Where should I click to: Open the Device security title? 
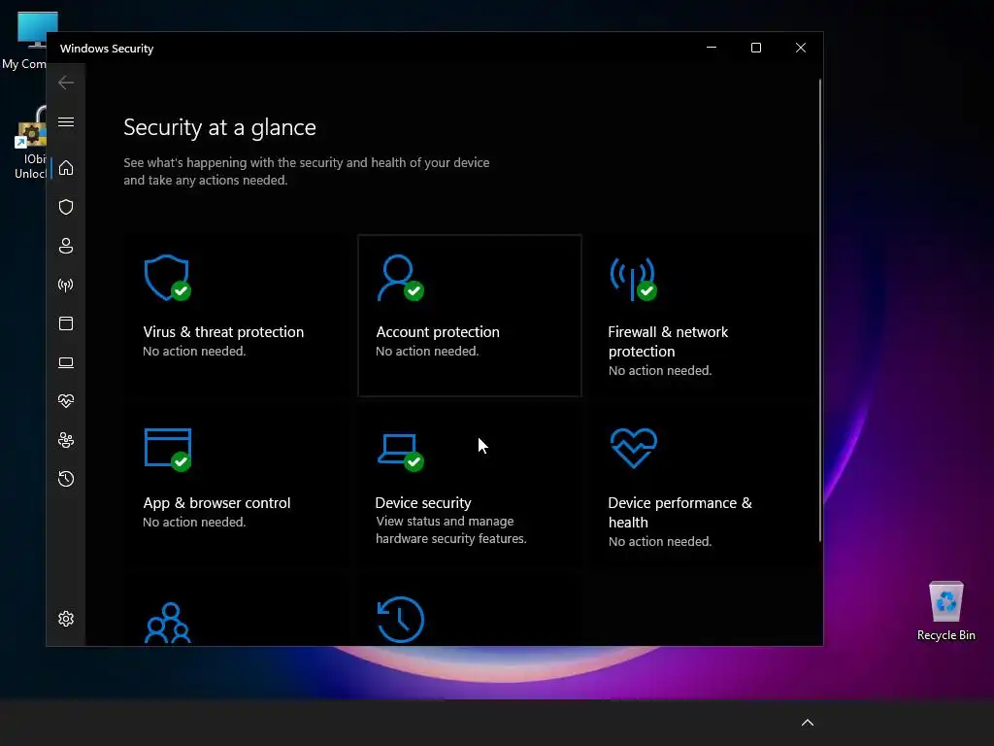423,503
